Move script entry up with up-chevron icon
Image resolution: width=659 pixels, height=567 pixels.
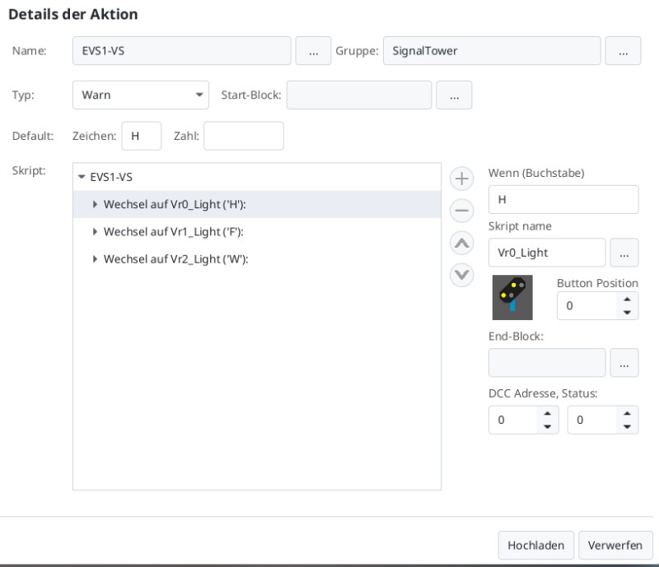click(462, 243)
